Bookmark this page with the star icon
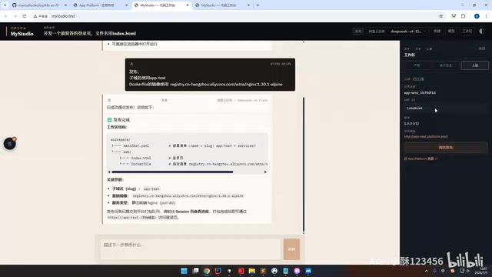The height and width of the screenshot is (277, 492). pos(440,16)
